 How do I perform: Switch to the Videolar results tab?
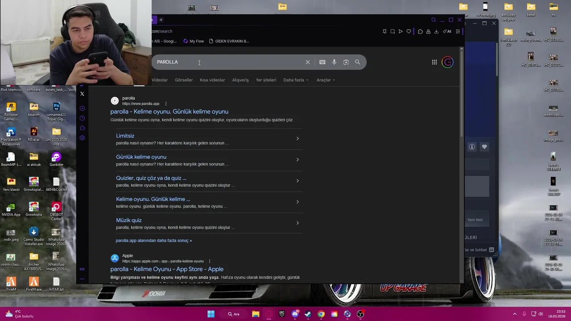(159, 80)
